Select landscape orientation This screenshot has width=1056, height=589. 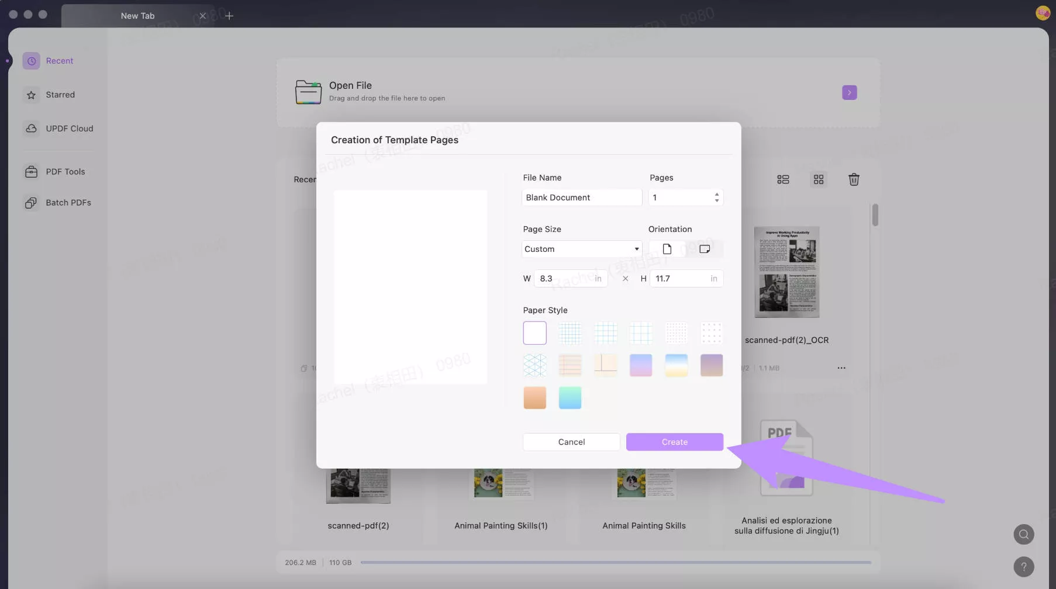click(x=704, y=249)
